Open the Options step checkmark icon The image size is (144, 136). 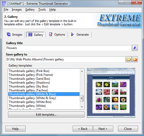click(51, 34)
